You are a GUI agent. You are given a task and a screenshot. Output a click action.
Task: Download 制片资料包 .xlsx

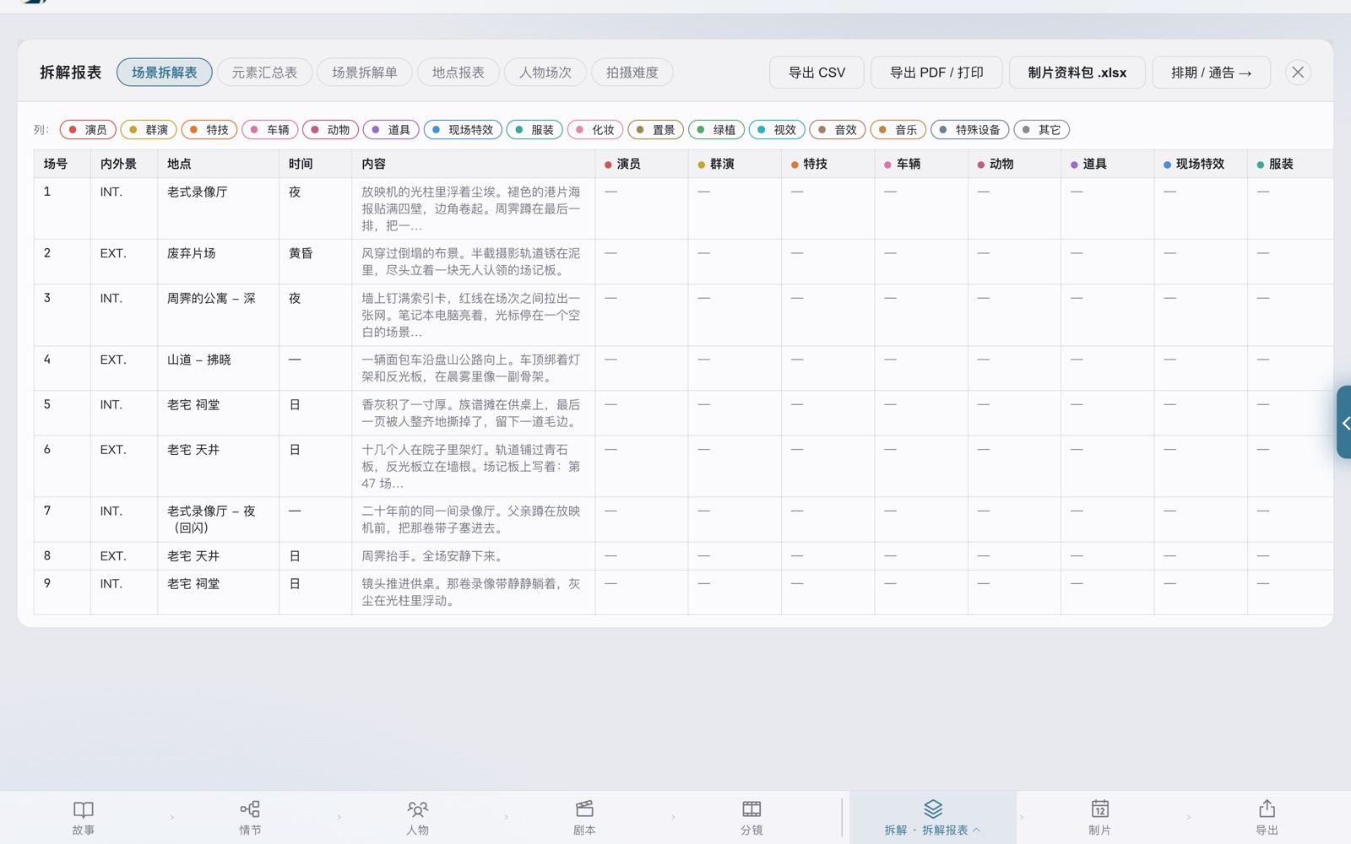click(x=1077, y=73)
